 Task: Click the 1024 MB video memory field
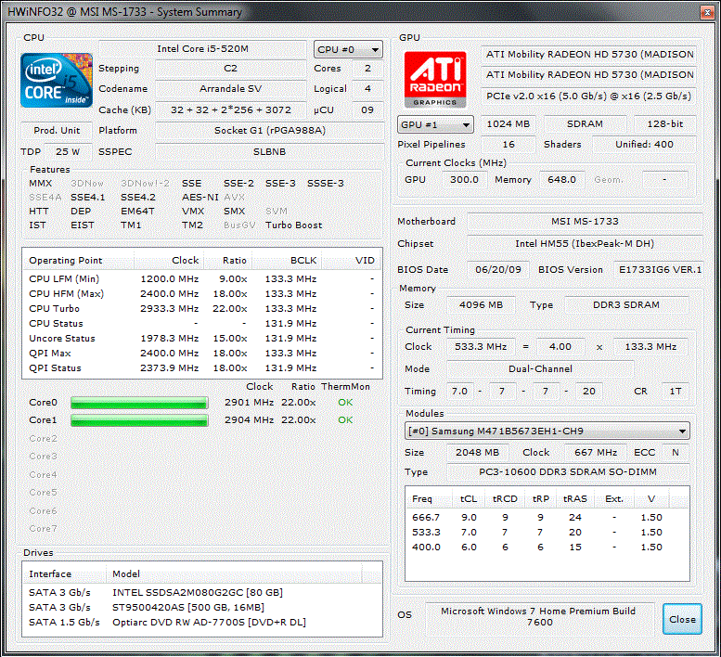(x=509, y=123)
